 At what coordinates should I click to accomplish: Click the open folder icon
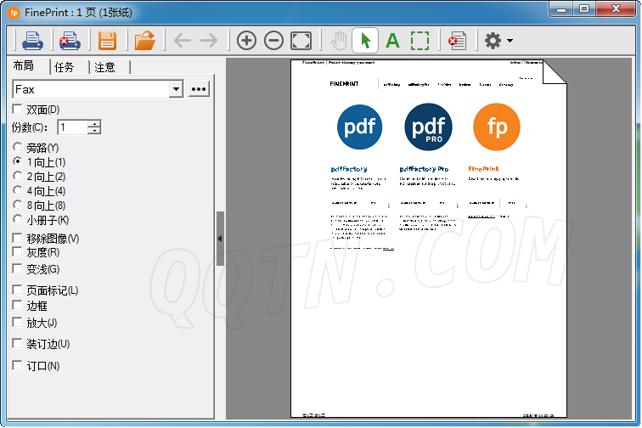click(145, 40)
